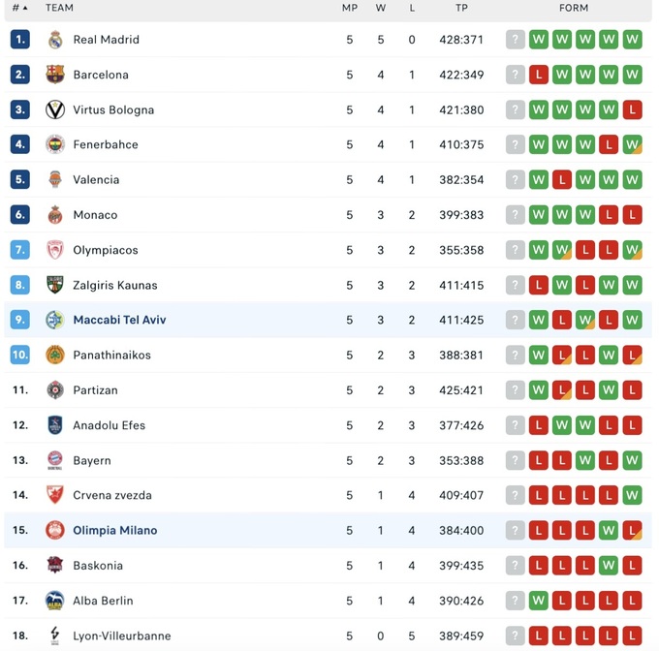
Task: Click Barcelona's red L form badge
Action: pyautogui.click(x=539, y=75)
